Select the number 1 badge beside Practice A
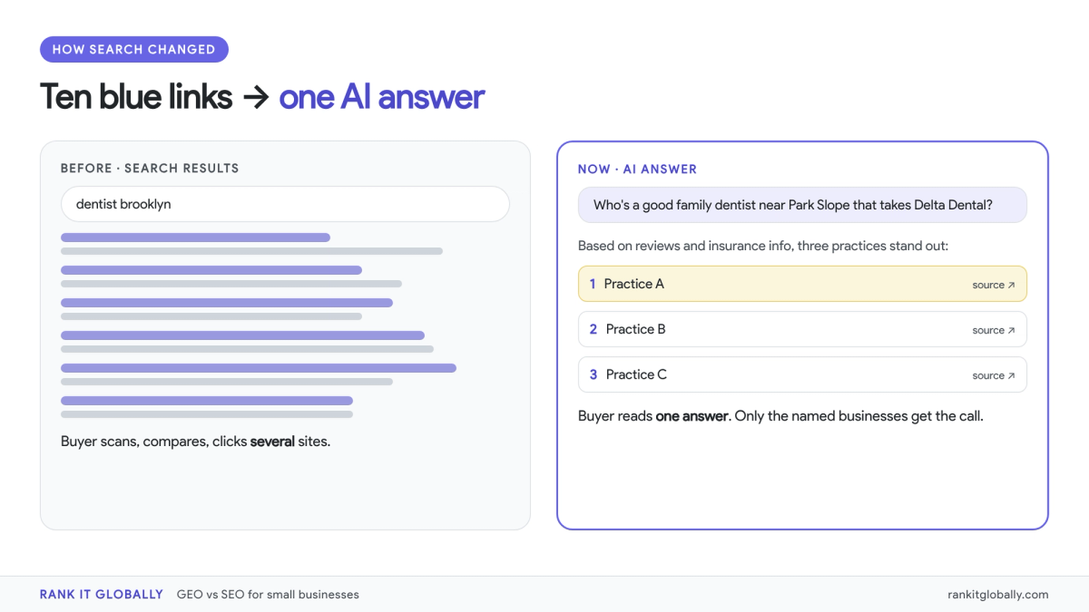 pos(593,284)
